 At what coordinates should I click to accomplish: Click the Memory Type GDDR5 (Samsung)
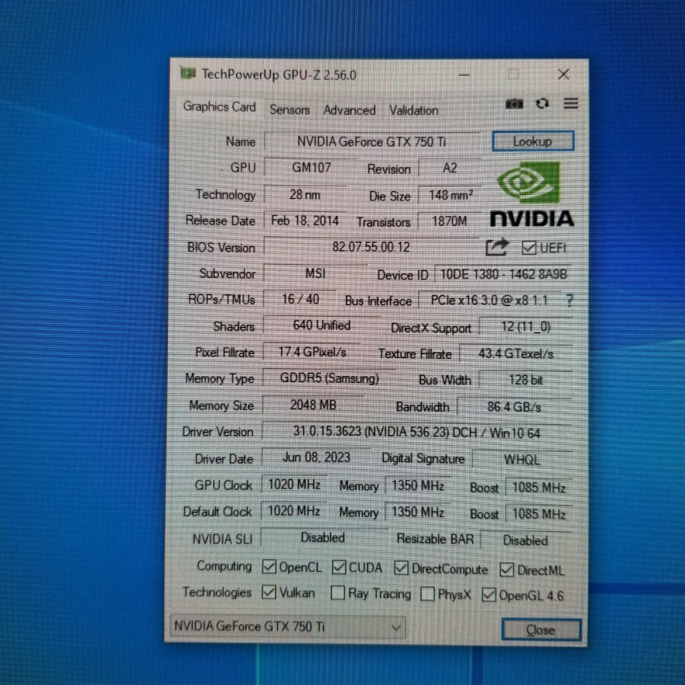tap(329, 378)
